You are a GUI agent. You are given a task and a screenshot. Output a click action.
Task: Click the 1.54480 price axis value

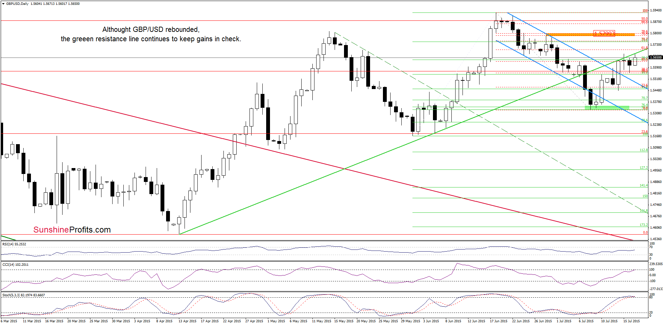656,90
